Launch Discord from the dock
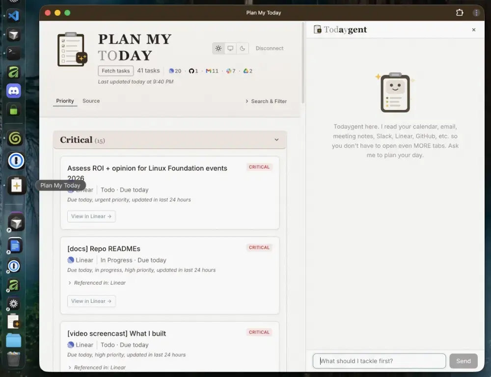Image resolution: width=491 pixels, height=377 pixels. (x=14, y=90)
